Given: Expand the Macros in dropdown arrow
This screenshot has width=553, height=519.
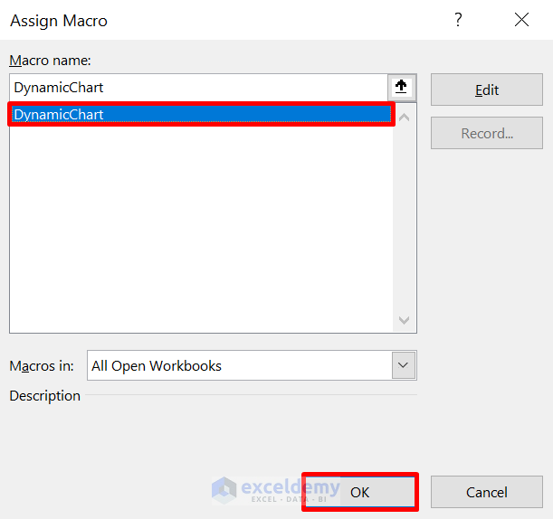Looking at the screenshot, I should click(404, 365).
